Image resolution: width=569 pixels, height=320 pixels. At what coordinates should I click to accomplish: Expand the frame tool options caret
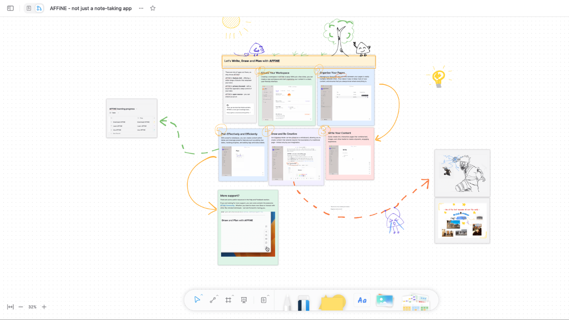(x=233, y=296)
